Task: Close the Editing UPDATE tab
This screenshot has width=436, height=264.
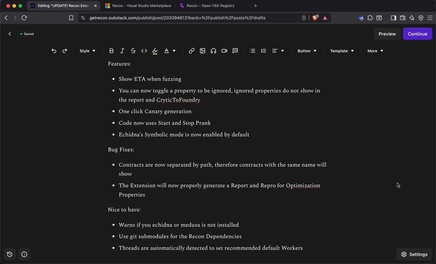Action: click(x=95, y=5)
